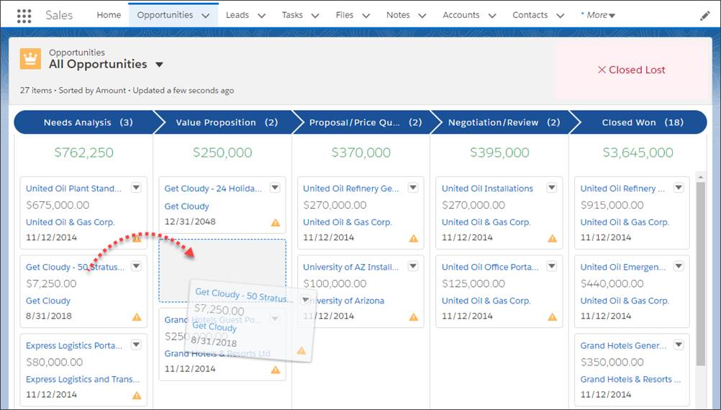The width and height of the screenshot is (721, 410).
Task: Open actions menu on University of AZ card
Action: (x=413, y=266)
